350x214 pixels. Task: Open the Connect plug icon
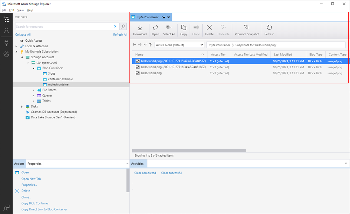tap(6, 42)
